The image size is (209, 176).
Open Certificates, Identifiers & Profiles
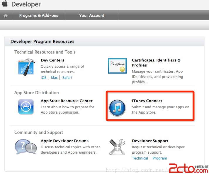pos(156,63)
